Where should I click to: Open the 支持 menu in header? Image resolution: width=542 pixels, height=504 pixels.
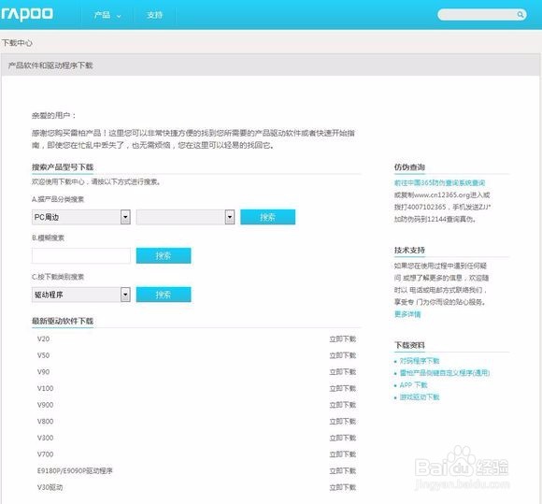pyautogui.click(x=154, y=15)
